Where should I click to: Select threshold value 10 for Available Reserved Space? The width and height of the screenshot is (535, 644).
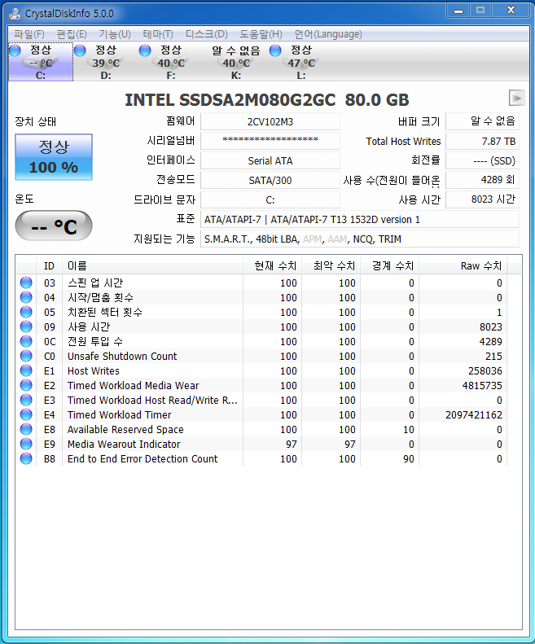coord(409,429)
